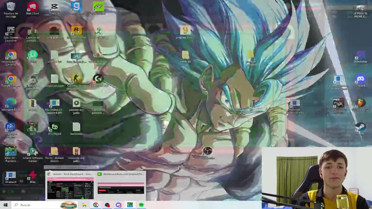Launch Garry's Mod desktop shortcut

(76, 9)
